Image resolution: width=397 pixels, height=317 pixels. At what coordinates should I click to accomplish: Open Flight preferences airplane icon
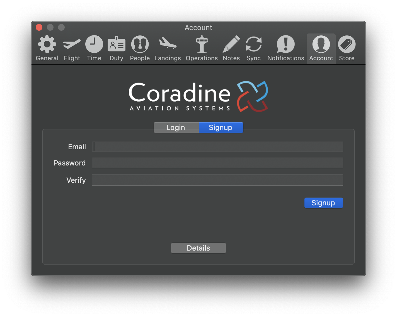pyautogui.click(x=72, y=44)
